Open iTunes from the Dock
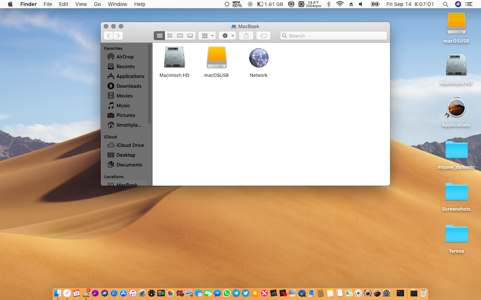Viewport: 481px width, 300px height. coord(133,293)
